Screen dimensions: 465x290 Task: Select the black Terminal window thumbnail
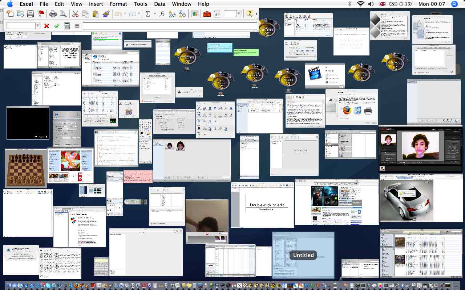coord(28,123)
